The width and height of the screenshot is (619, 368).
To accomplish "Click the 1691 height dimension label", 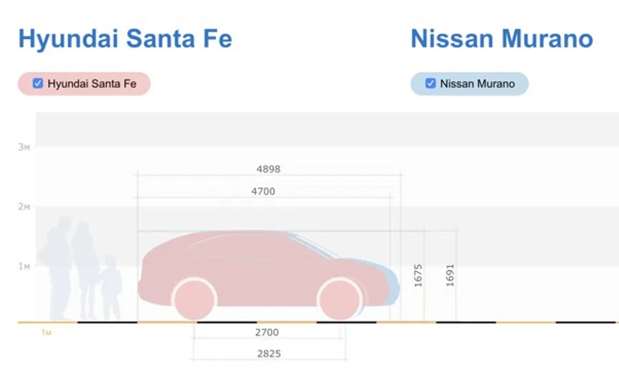I will click(450, 275).
